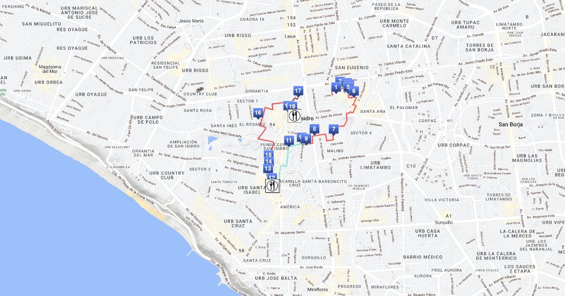Click the PROGRESO label
The width and height of the screenshot is (565, 296).
[349, 286]
